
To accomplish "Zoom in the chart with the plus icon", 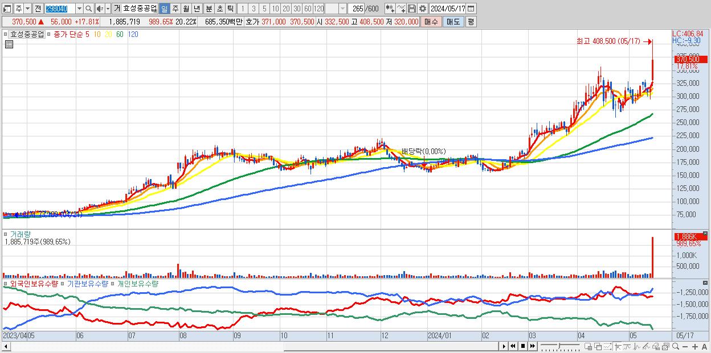I will pyautogui.click(x=695, y=346).
